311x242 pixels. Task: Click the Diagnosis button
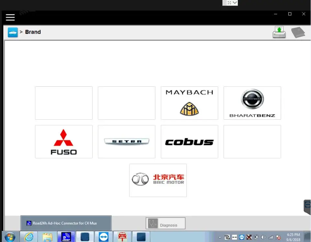pyautogui.click(x=166, y=223)
